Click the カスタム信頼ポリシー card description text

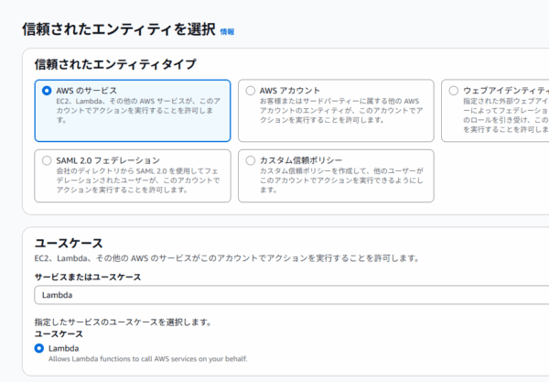point(341,180)
